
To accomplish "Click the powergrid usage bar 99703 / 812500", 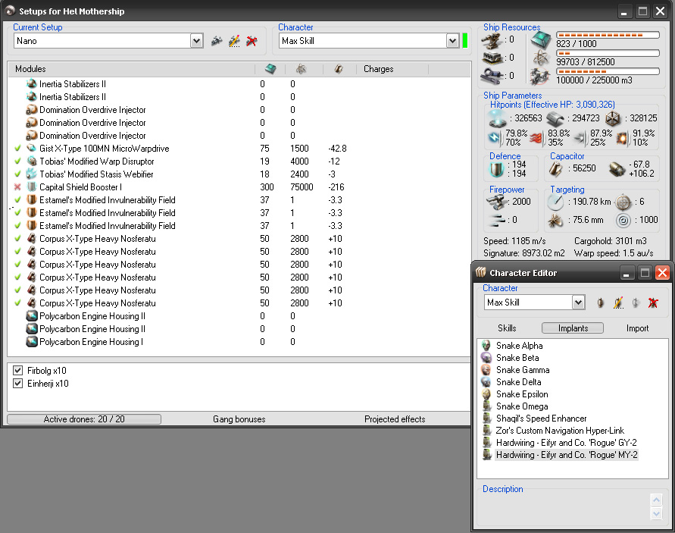I will 608,53.
